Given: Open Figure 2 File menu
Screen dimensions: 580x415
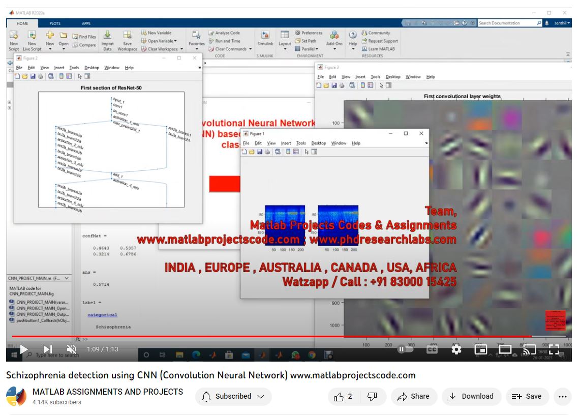Looking at the screenshot, I should 19,68.
